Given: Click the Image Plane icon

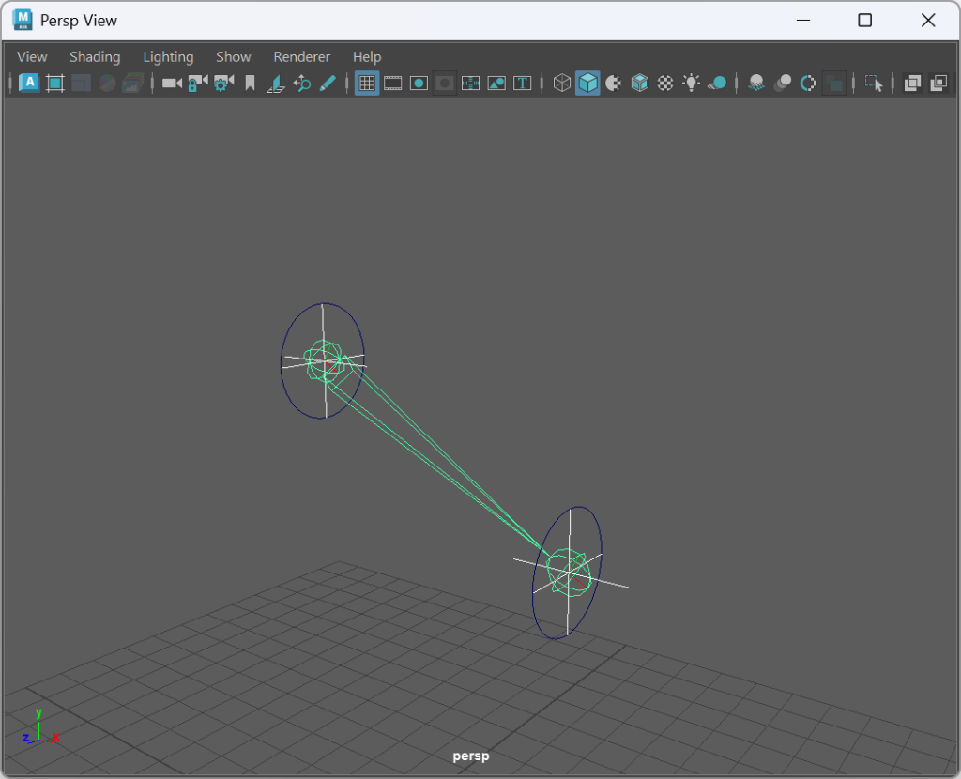Looking at the screenshot, I should [276, 84].
